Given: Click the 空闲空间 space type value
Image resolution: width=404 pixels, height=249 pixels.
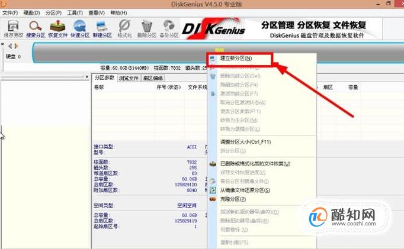Looking at the screenshot, I should coord(187,205).
